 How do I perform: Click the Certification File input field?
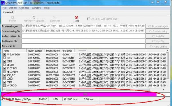(83, 41)
